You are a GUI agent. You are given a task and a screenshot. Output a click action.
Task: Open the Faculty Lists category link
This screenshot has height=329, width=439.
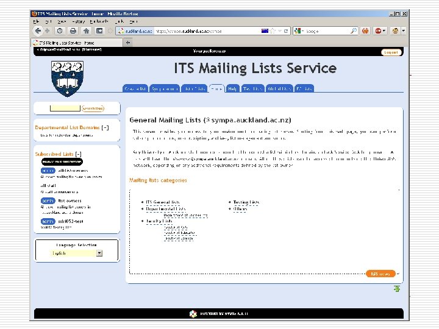click(159, 221)
